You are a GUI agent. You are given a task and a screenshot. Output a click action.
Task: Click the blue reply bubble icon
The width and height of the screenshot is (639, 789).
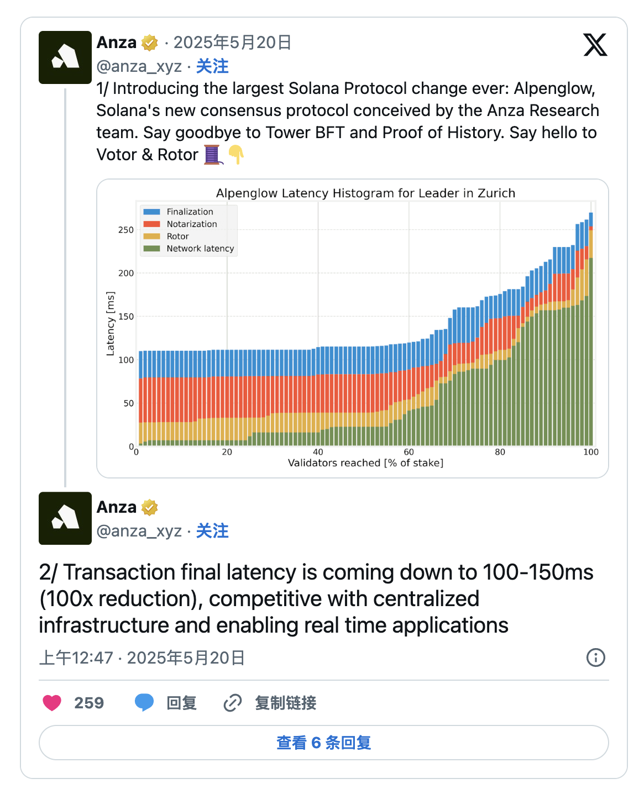coord(144,703)
